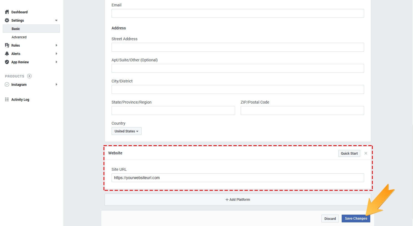This screenshot has width=413, height=226.
Task: Remove the Website platform with X
Action: [366, 153]
